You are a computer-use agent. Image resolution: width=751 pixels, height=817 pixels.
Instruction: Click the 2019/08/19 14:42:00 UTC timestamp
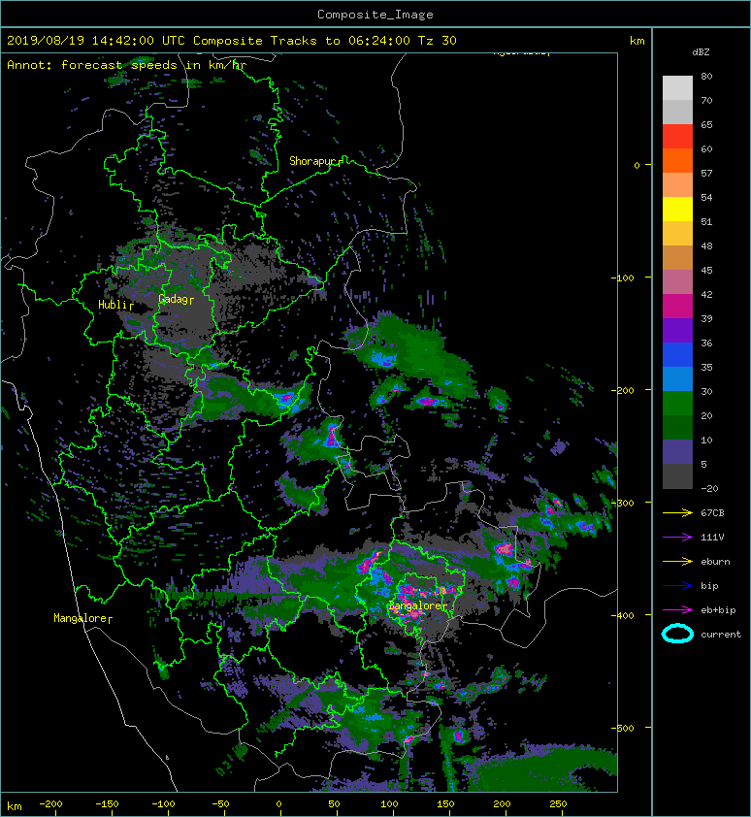[95, 41]
